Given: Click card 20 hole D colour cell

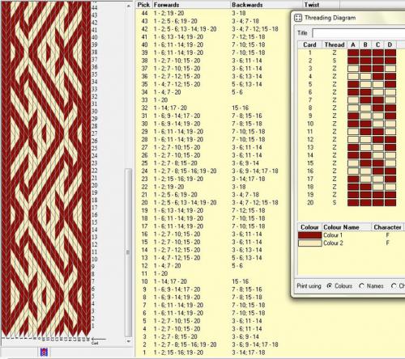Looking at the screenshot, I should [390, 203].
